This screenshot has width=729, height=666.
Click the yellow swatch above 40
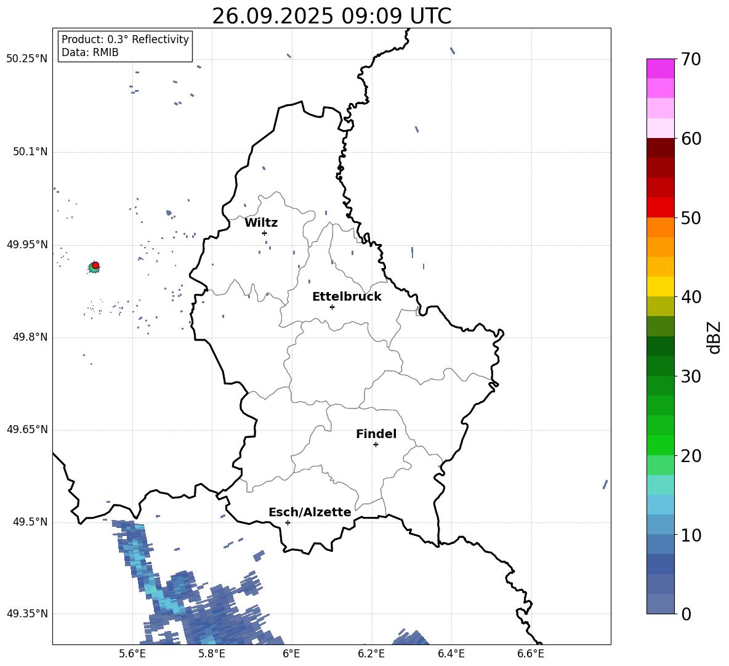[x=660, y=286]
